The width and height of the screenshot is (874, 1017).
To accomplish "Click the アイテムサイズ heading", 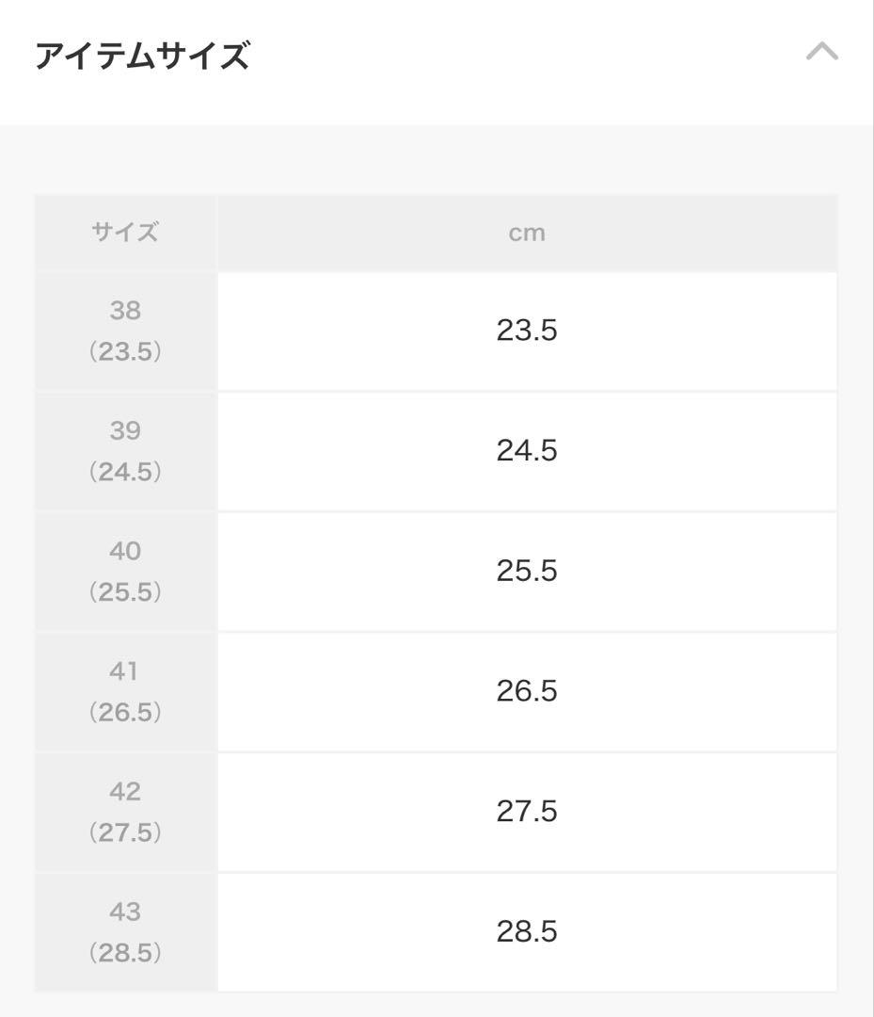I will [143, 56].
